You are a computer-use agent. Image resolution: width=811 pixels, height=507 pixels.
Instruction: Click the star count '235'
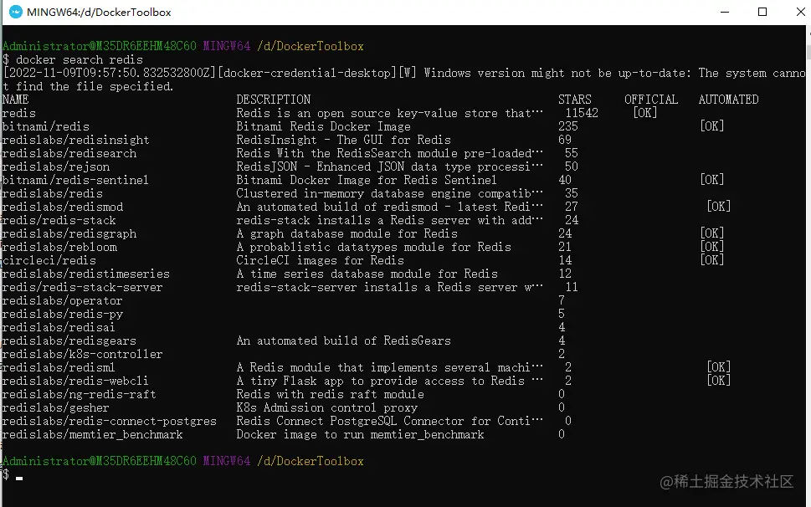(x=568, y=126)
